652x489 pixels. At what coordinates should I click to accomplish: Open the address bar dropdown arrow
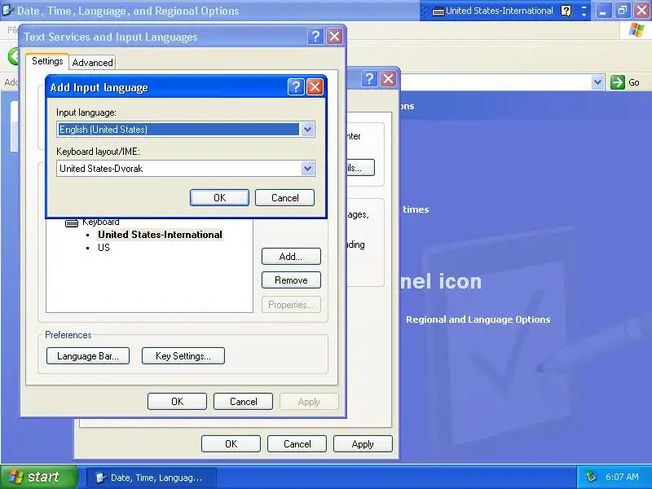click(x=597, y=82)
